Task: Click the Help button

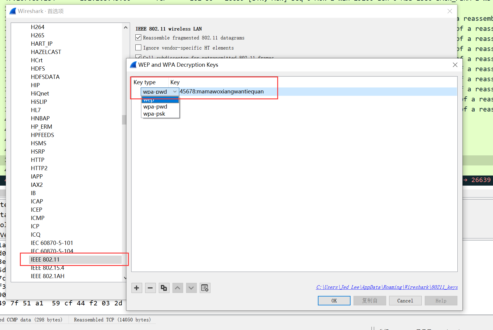Action: coord(441,301)
